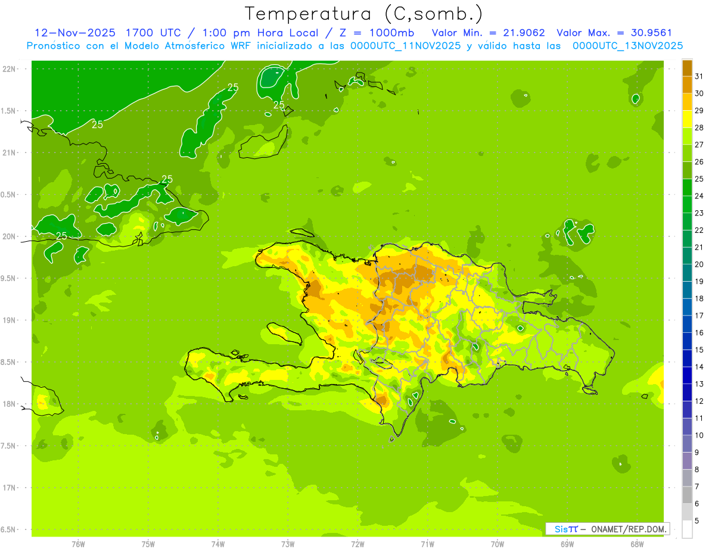715x552 pixels.
Task: Click legend number 28 on color scale
Action: (x=699, y=127)
